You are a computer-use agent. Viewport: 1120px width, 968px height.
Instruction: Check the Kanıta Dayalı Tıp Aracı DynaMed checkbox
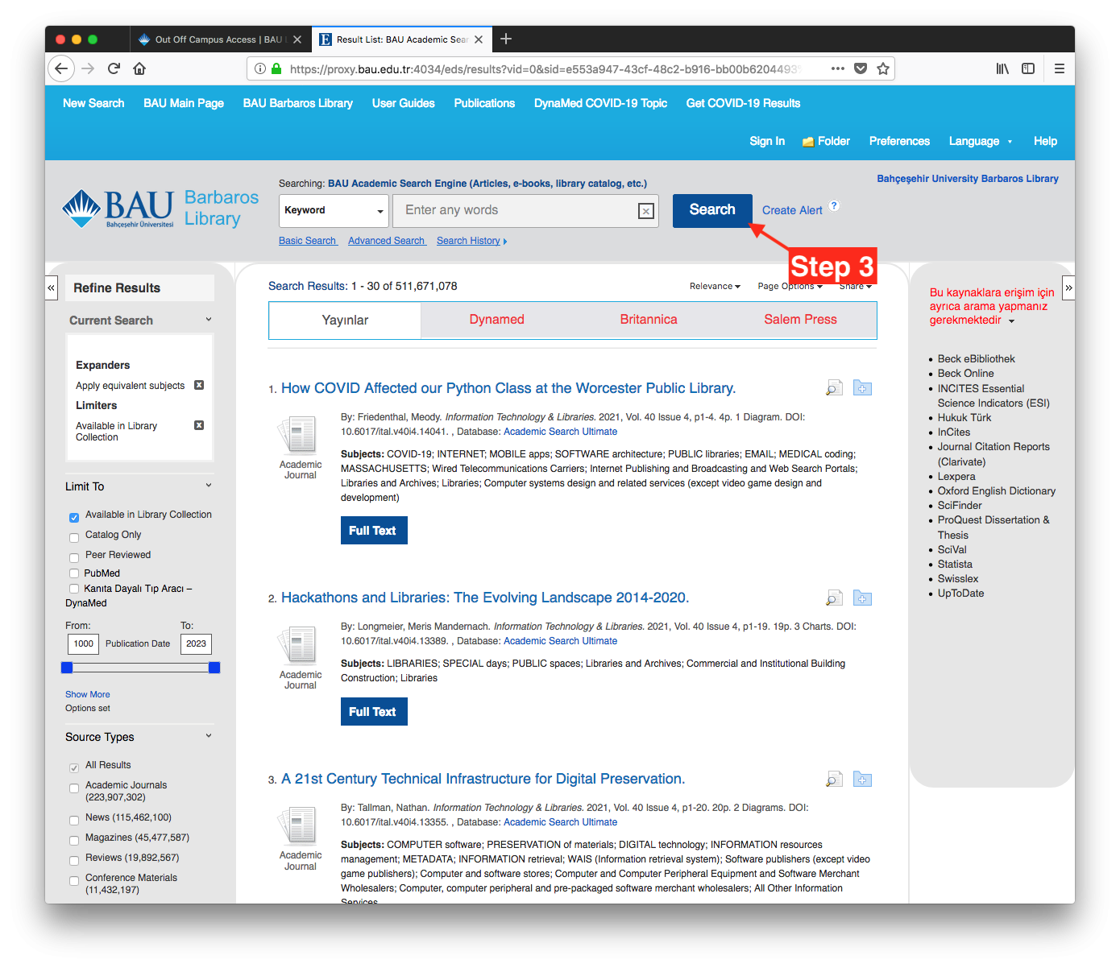pos(74,589)
